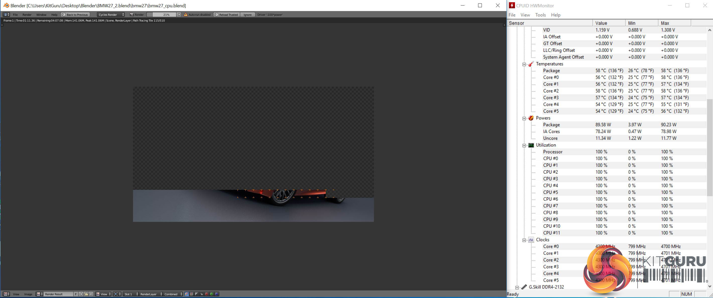
Task: Click the Back to Previous button
Action: point(75,15)
